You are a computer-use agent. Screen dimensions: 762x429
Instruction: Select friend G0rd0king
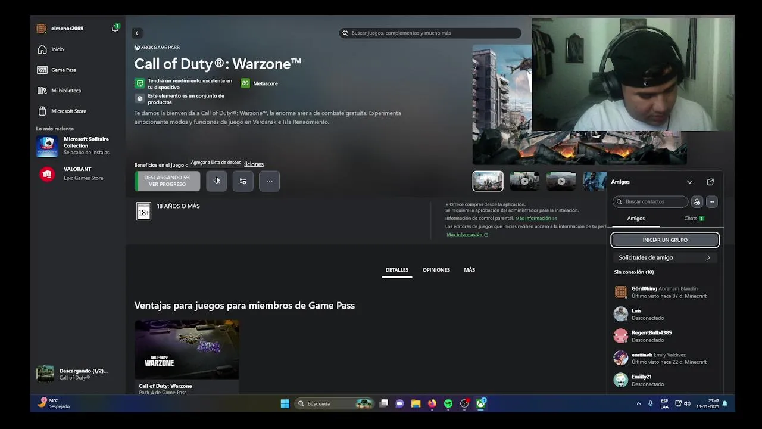pos(665,292)
